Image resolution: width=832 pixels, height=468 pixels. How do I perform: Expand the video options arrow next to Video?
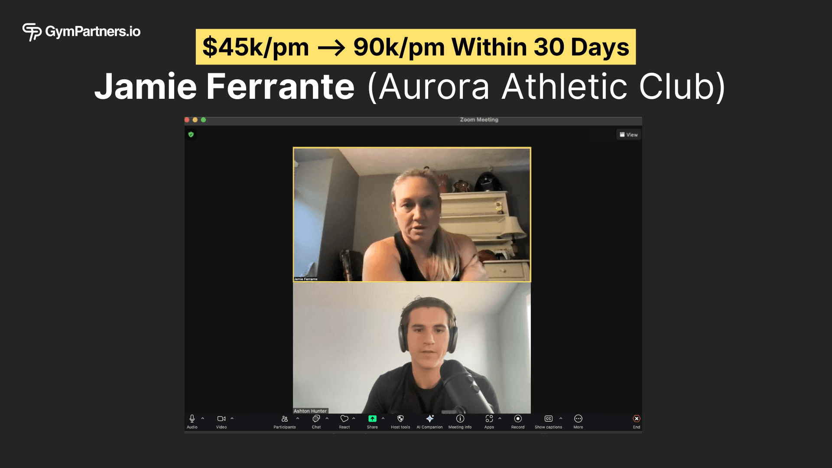pos(232,419)
